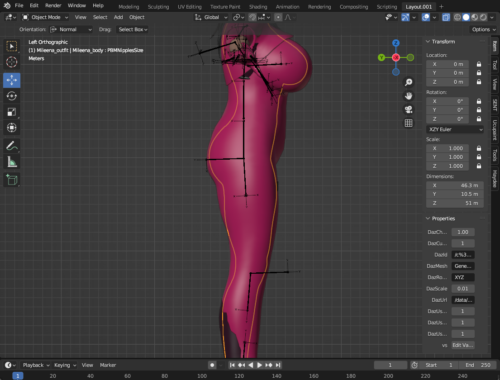
Task: Choose the Measure tool
Action: click(12, 162)
